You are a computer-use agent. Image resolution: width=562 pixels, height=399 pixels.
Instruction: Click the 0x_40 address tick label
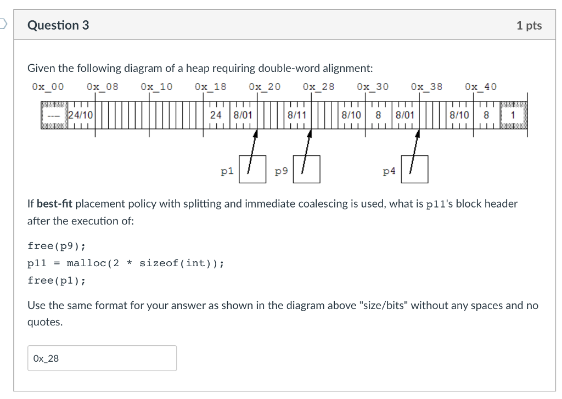(481, 86)
